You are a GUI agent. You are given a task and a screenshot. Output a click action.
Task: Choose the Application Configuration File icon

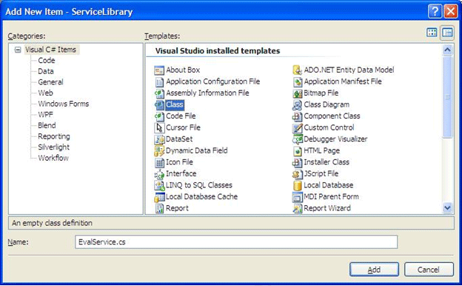[x=159, y=82]
